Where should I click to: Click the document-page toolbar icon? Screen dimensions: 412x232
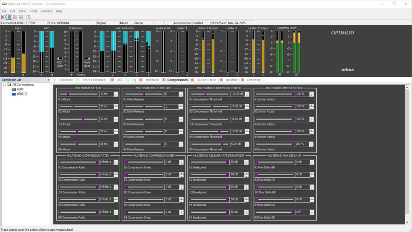pos(9,17)
